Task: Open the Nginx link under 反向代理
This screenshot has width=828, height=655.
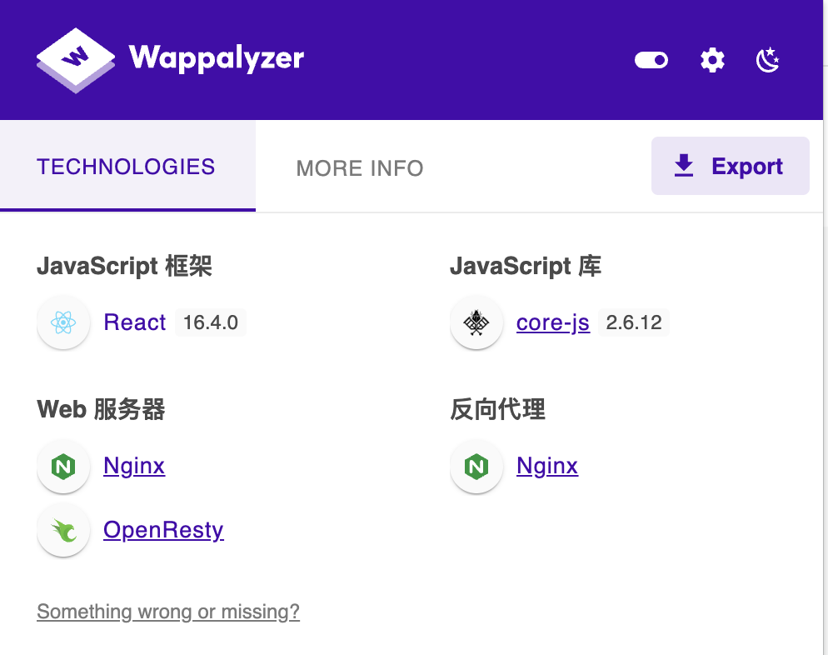Action: pyautogui.click(x=547, y=467)
